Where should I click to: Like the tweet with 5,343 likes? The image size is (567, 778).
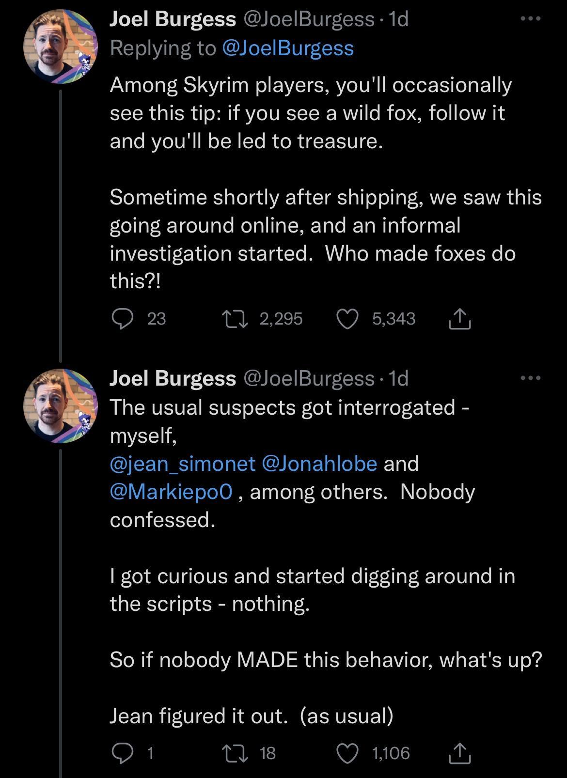tap(347, 319)
